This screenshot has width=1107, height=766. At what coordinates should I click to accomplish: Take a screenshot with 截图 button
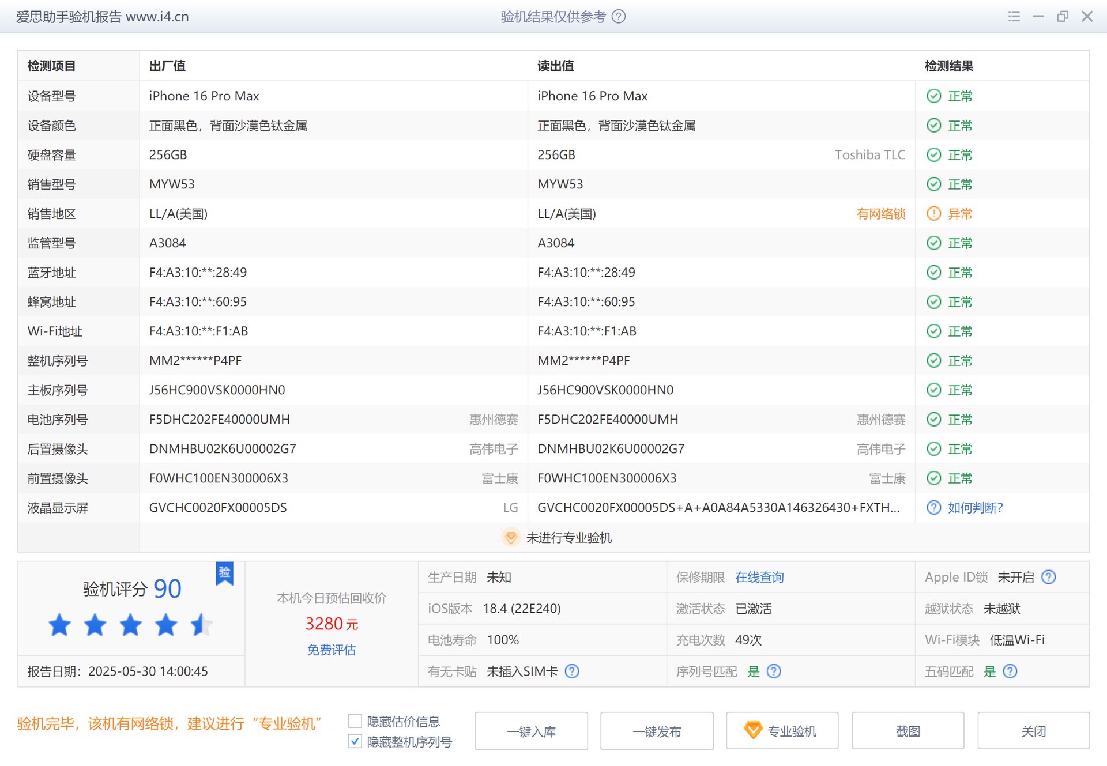908,731
